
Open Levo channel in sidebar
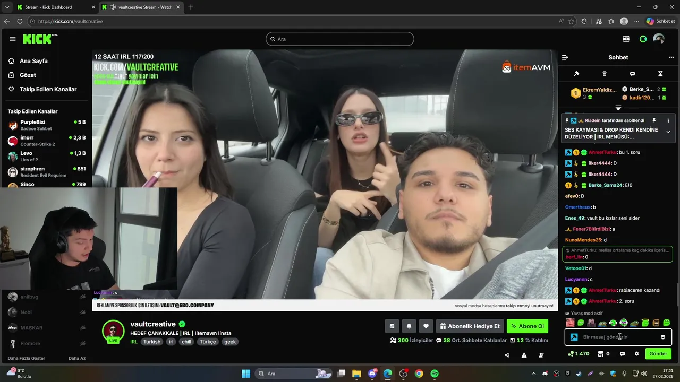click(x=46, y=156)
